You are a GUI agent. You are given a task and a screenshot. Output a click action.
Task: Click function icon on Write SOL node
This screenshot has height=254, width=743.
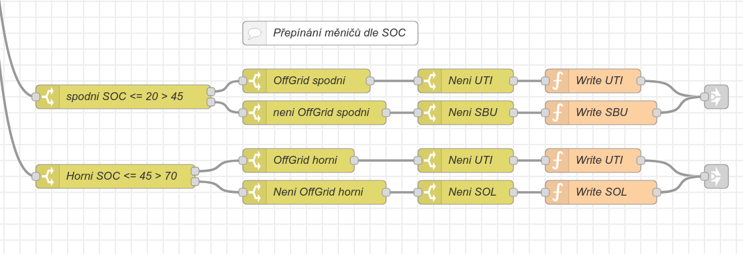click(557, 192)
